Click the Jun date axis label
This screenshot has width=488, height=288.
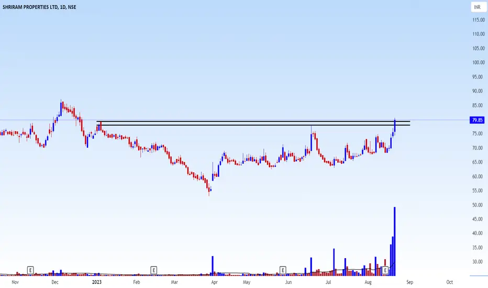[x=289, y=282]
